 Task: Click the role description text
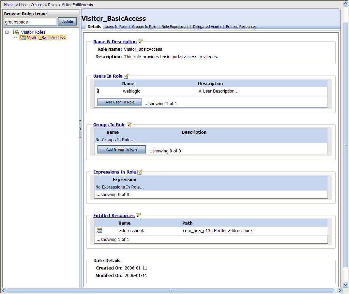coord(171,57)
